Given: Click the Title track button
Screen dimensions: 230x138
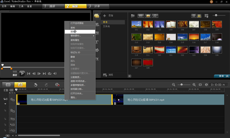Looking at the screenshot, I should [12, 119].
